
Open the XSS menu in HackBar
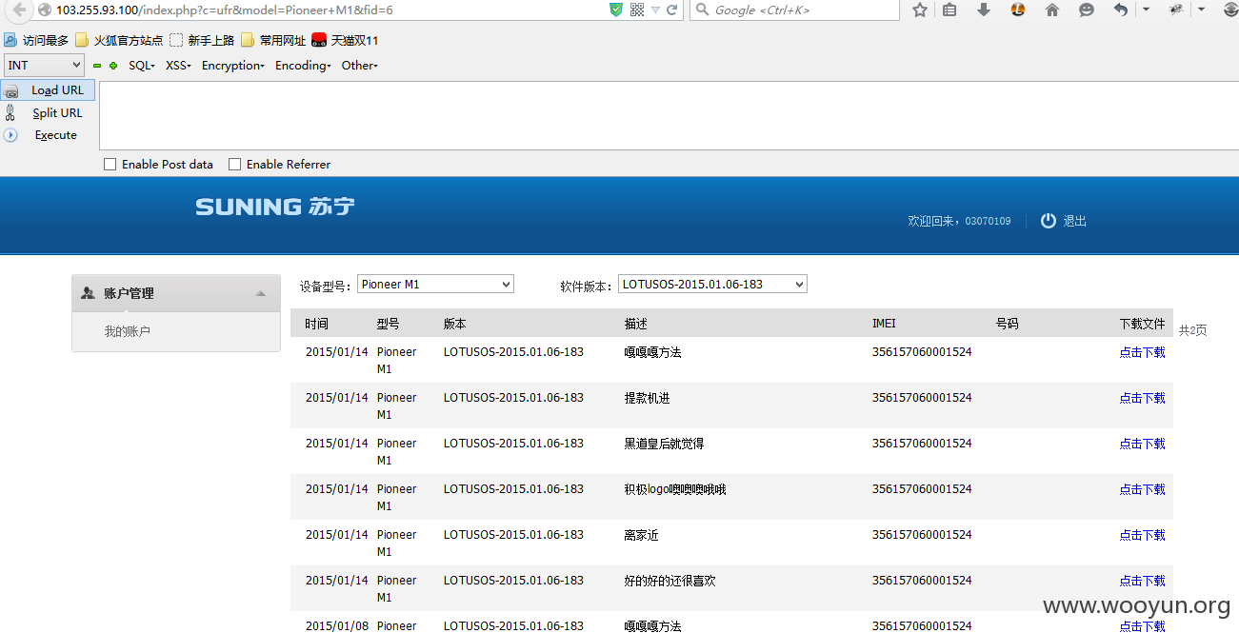[178, 66]
